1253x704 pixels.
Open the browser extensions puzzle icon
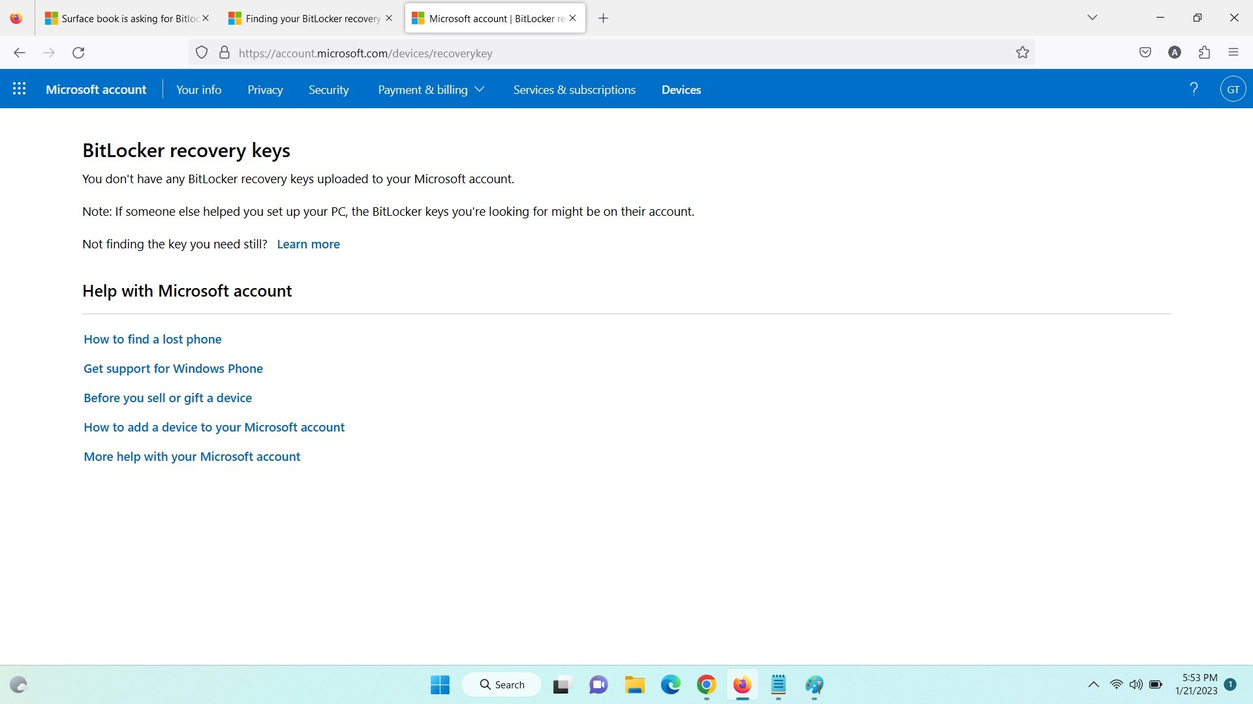coord(1204,53)
